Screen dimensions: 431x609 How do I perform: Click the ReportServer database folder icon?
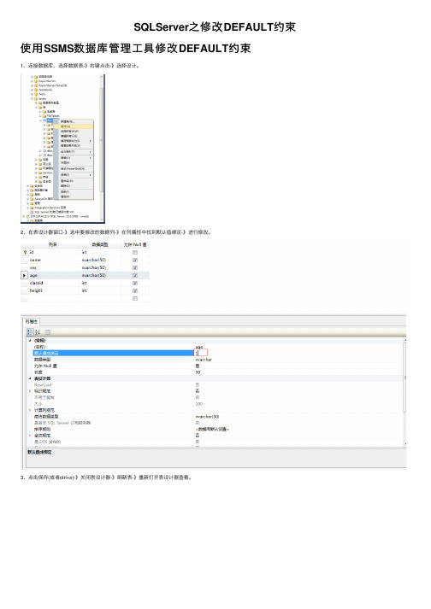tap(36, 81)
